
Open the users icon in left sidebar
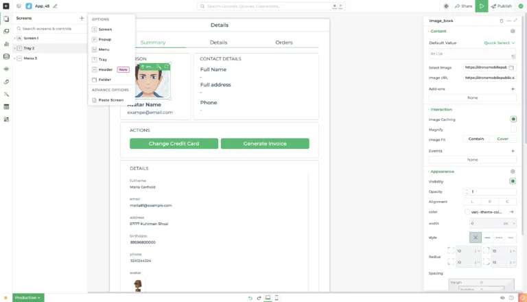(x=6, y=119)
